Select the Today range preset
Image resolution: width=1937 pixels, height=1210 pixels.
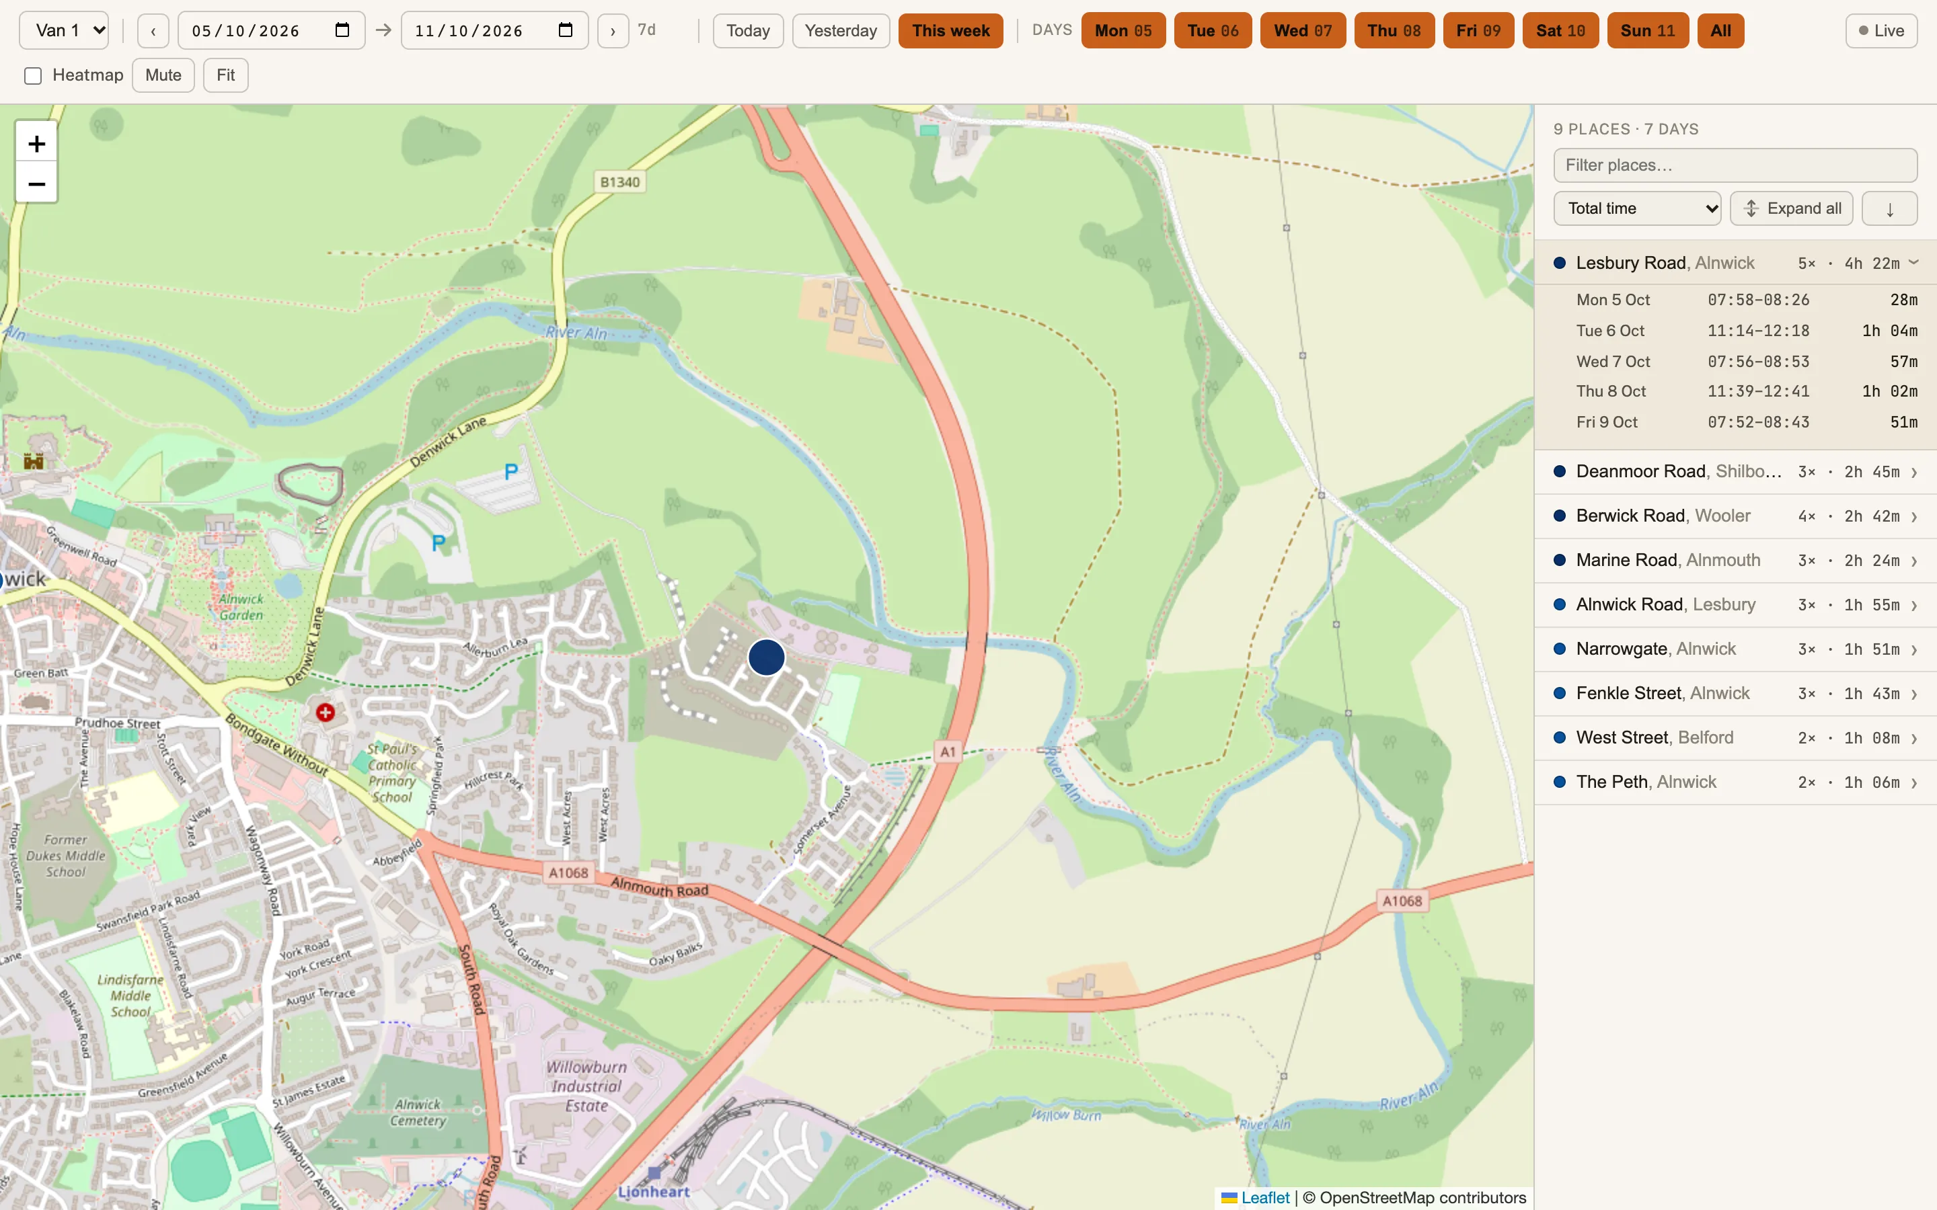[x=748, y=31]
